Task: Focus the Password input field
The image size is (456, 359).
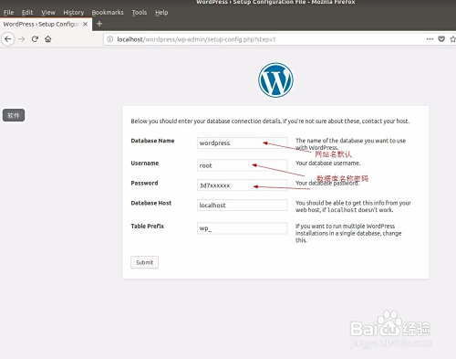Action: click(242, 185)
